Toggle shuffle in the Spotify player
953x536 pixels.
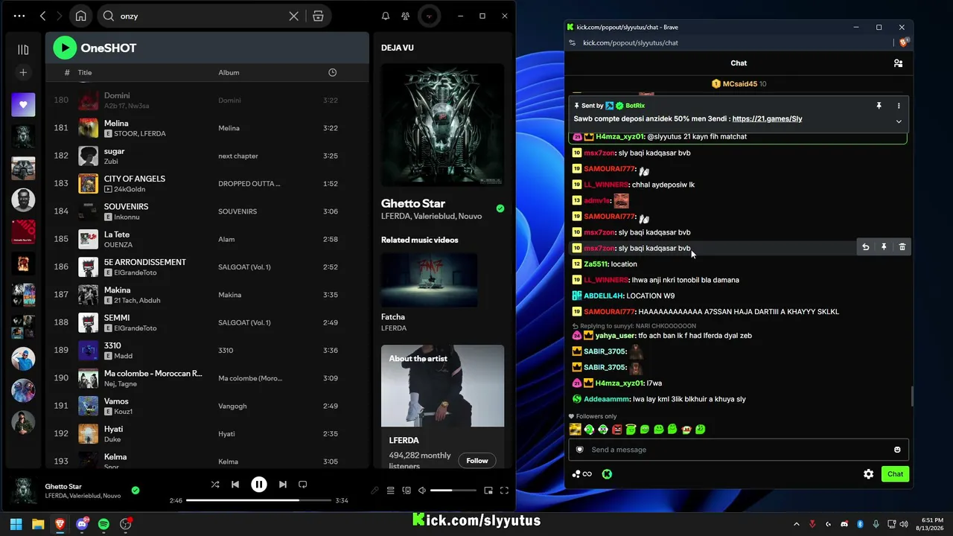click(x=215, y=484)
